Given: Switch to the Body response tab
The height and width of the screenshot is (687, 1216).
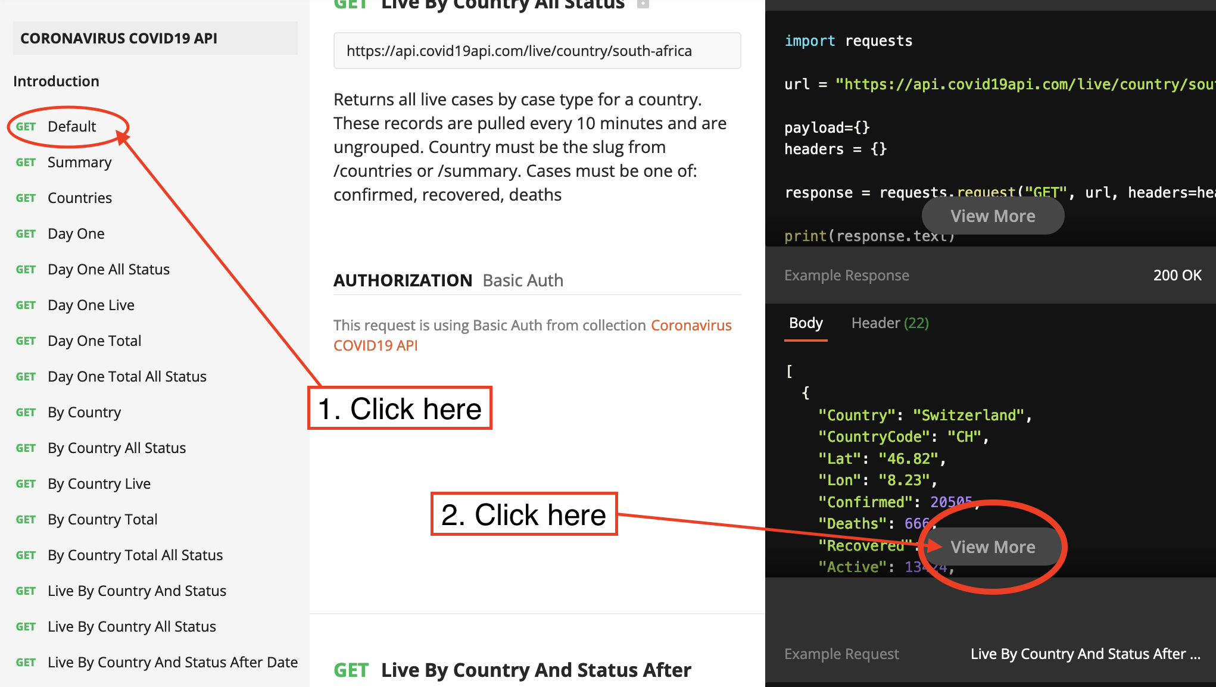Looking at the screenshot, I should coord(806,323).
